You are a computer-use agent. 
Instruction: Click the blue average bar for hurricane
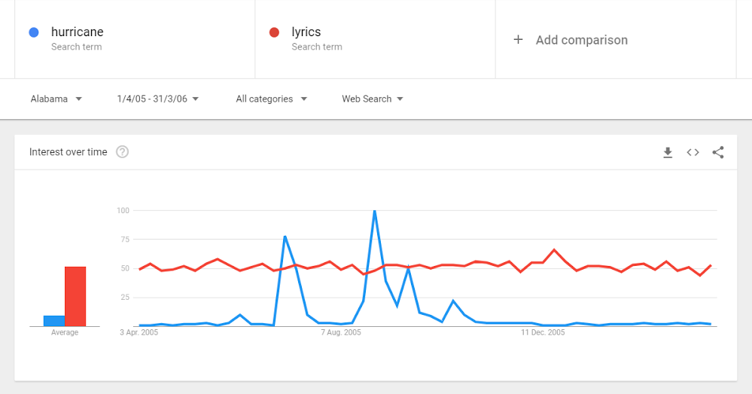54,321
